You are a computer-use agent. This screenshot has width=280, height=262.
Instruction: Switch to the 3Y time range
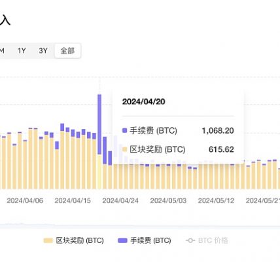pos(43,50)
